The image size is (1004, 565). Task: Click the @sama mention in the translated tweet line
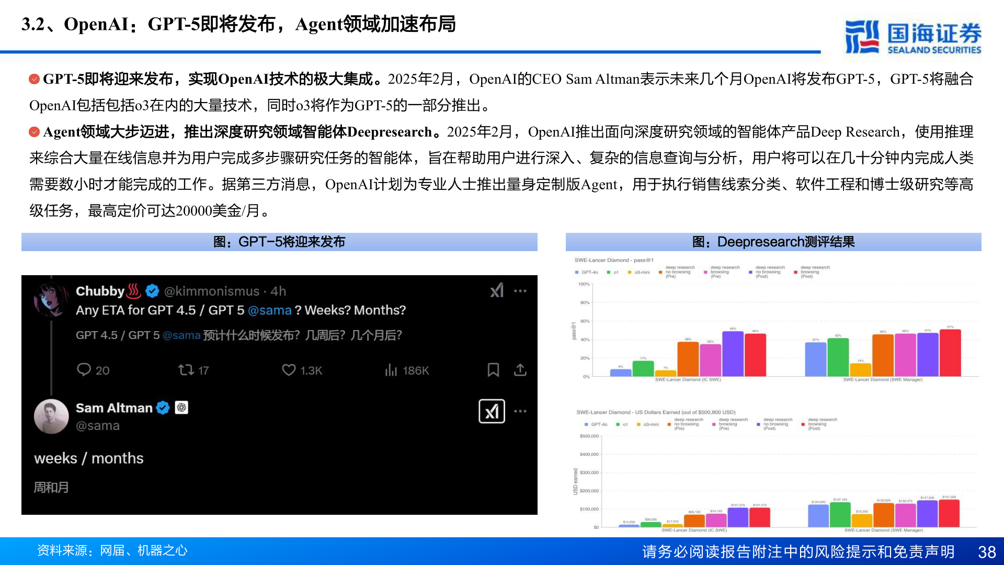click(x=181, y=335)
